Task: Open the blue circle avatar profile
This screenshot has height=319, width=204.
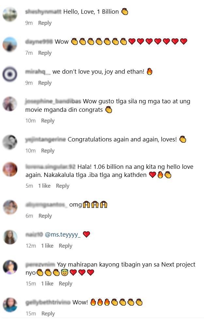Action: tap(10, 74)
